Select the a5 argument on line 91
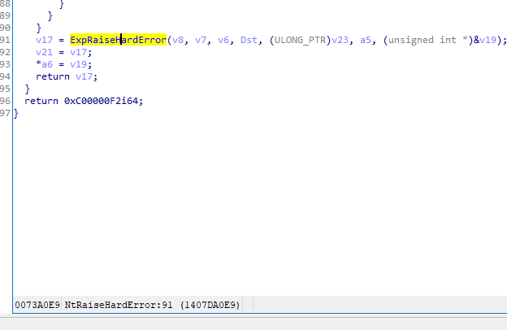The image size is (507, 330). click(x=366, y=40)
